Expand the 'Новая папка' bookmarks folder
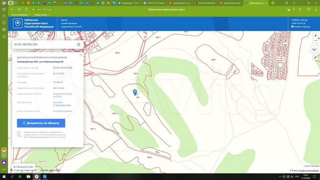Screen dimensions: 320x180 point(42,15)
